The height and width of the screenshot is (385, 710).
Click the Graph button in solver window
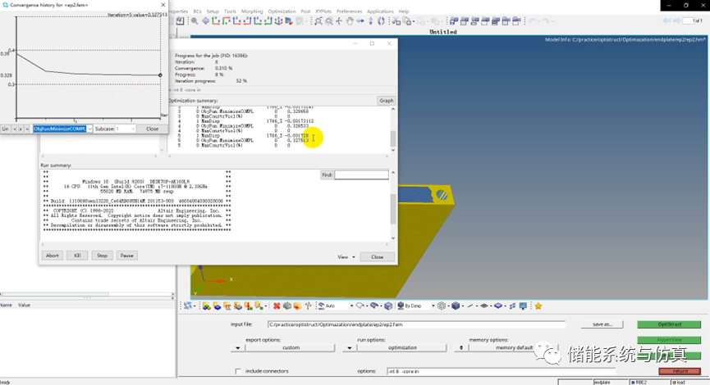click(x=387, y=101)
